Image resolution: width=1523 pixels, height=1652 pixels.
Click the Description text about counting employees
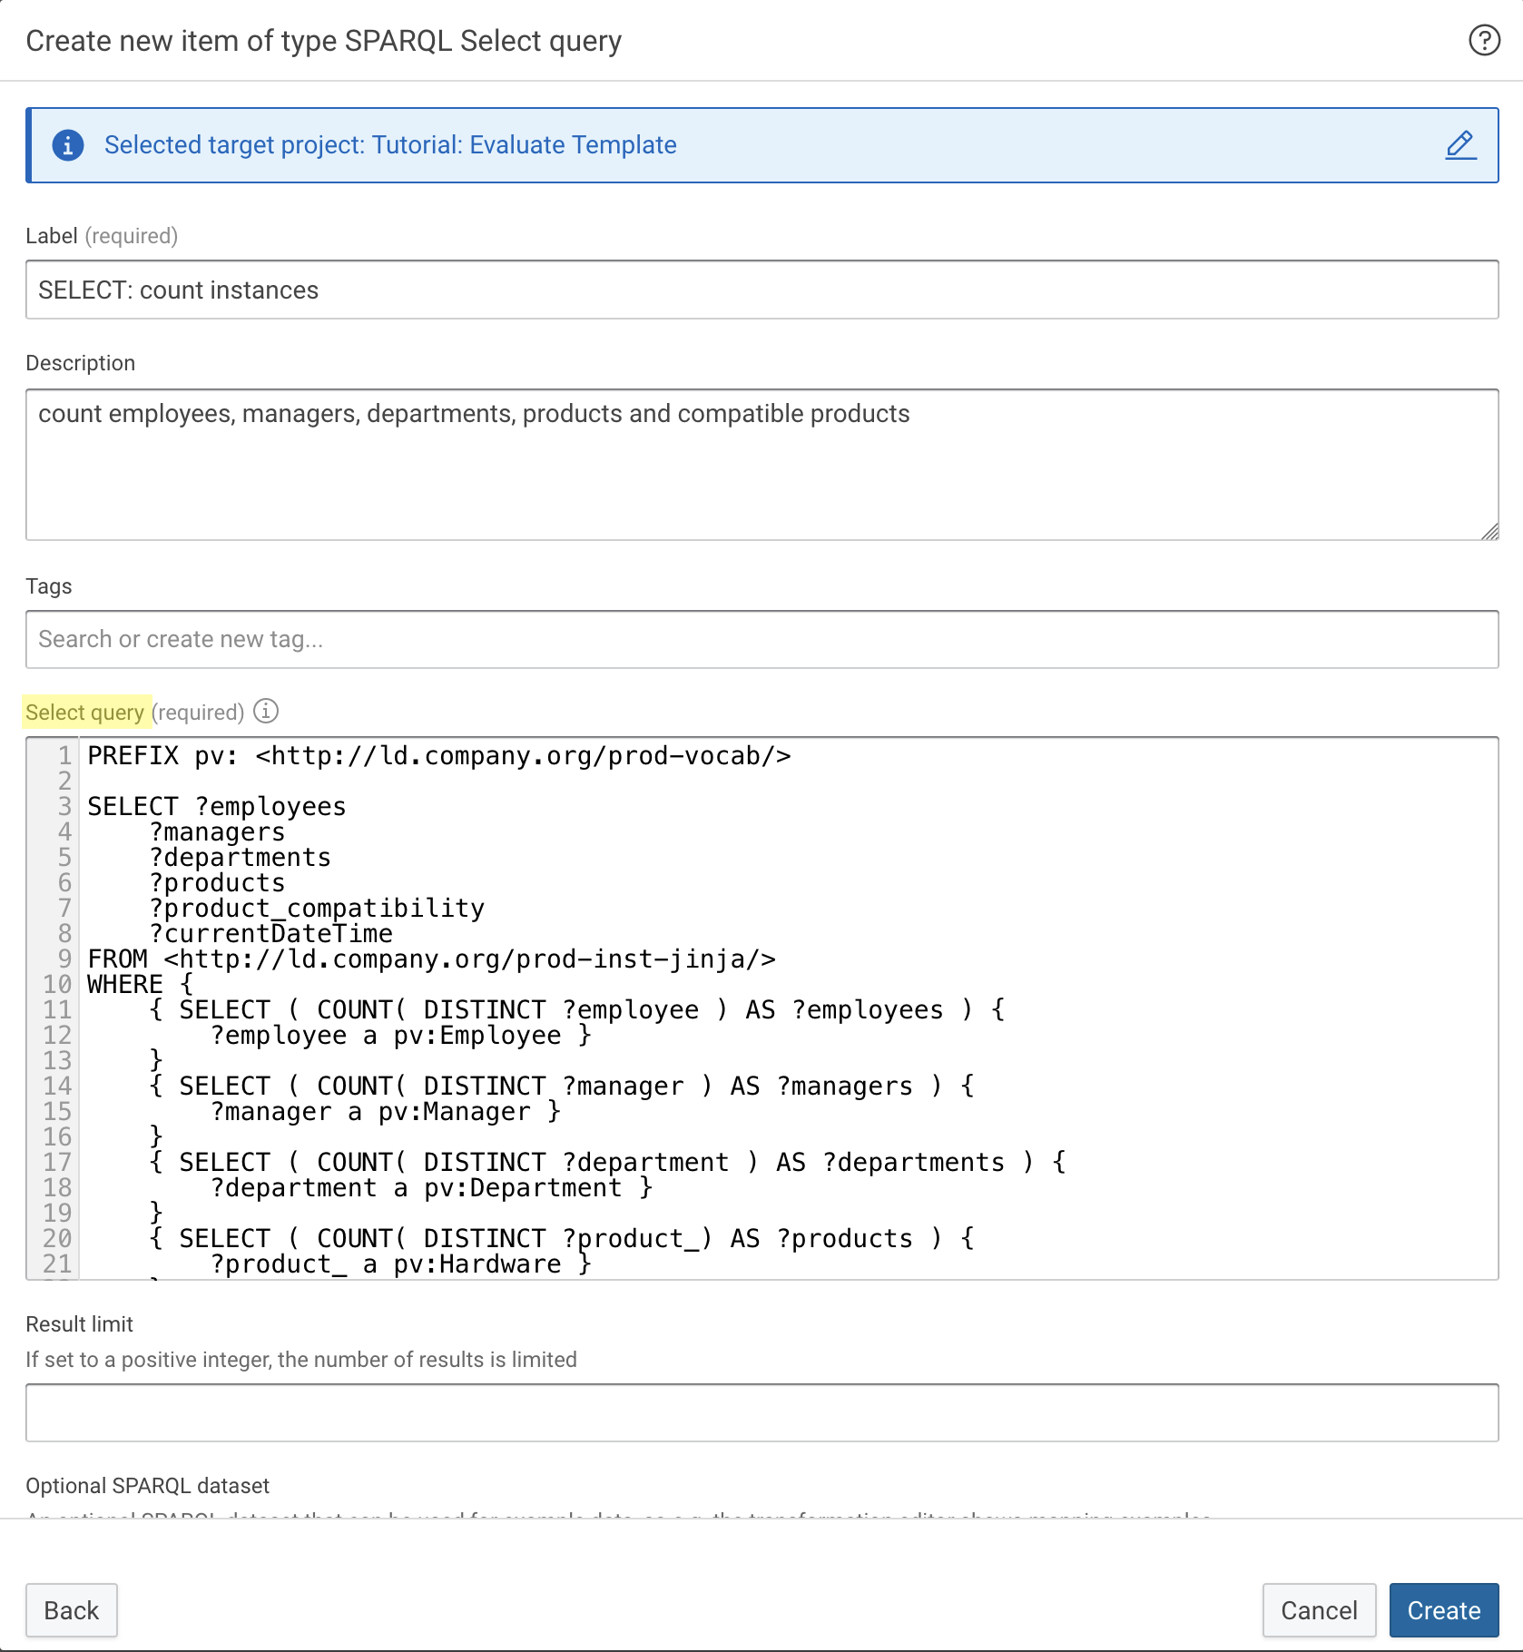[x=473, y=414]
